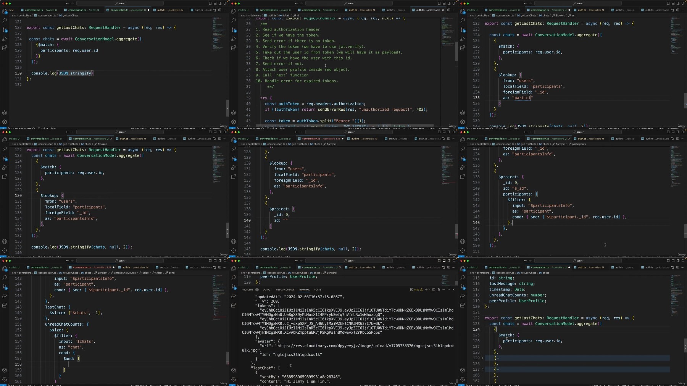Open Source Control in the unreadChatCounts $and window
Screen dimensions: 687x386
(x=5, y=287)
